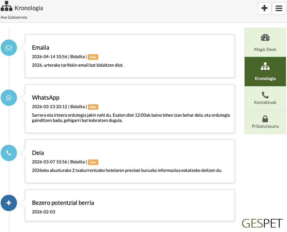Viewport: 287px width, 232px height.
Task: Click the dark blue plus timeline marker
Action: [x=9, y=203]
